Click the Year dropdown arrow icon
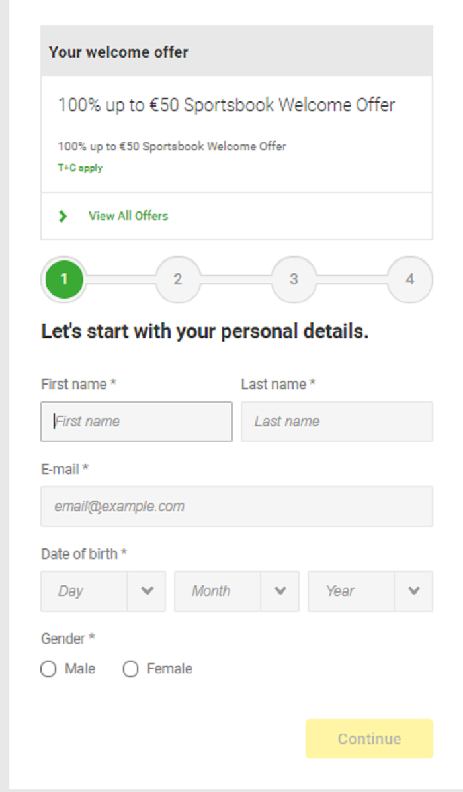The width and height of the screenshot is (463, 792). pos(414,591)
